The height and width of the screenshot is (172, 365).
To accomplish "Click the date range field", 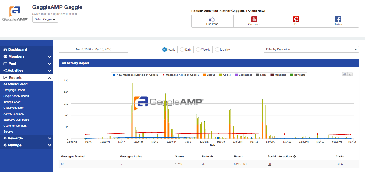I will pyautogui.click(x=94, y=49).
